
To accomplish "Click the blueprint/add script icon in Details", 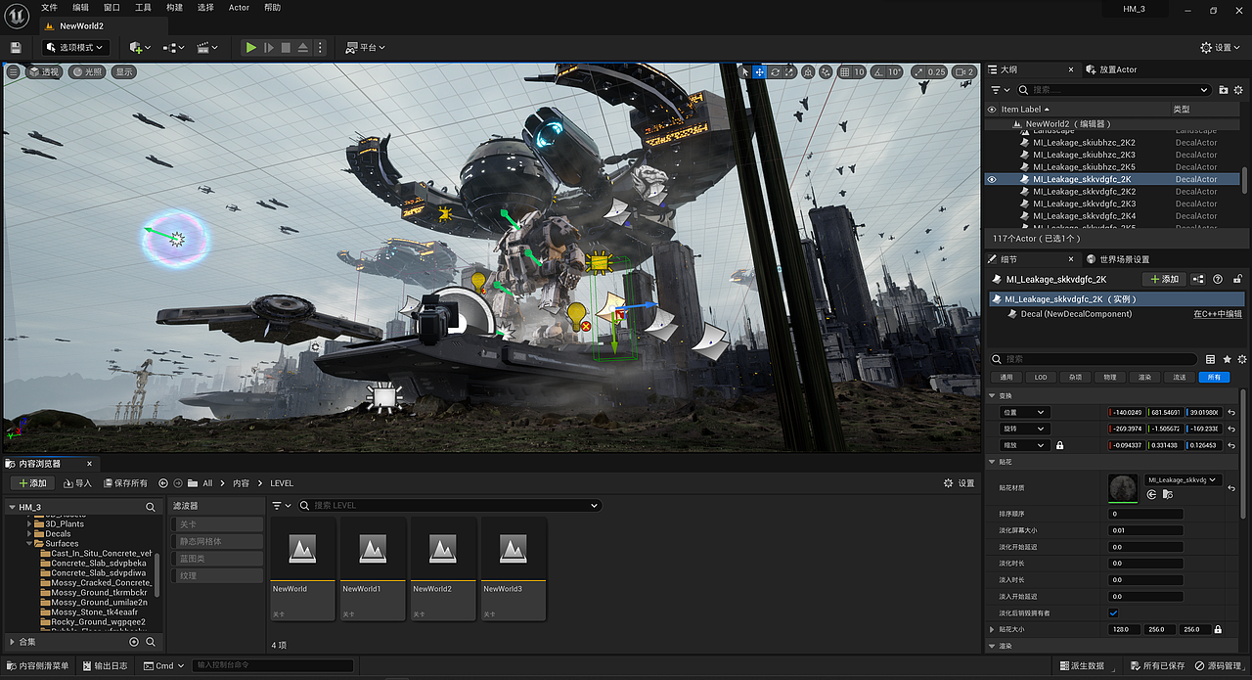I will (1199, 279).
